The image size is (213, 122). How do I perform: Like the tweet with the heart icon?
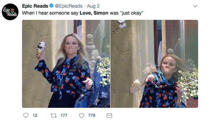coord(82,116)
